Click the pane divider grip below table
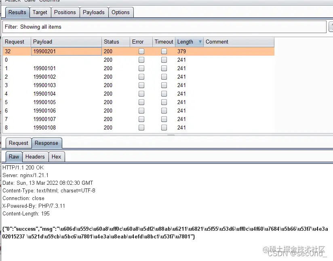 point(171,135)
